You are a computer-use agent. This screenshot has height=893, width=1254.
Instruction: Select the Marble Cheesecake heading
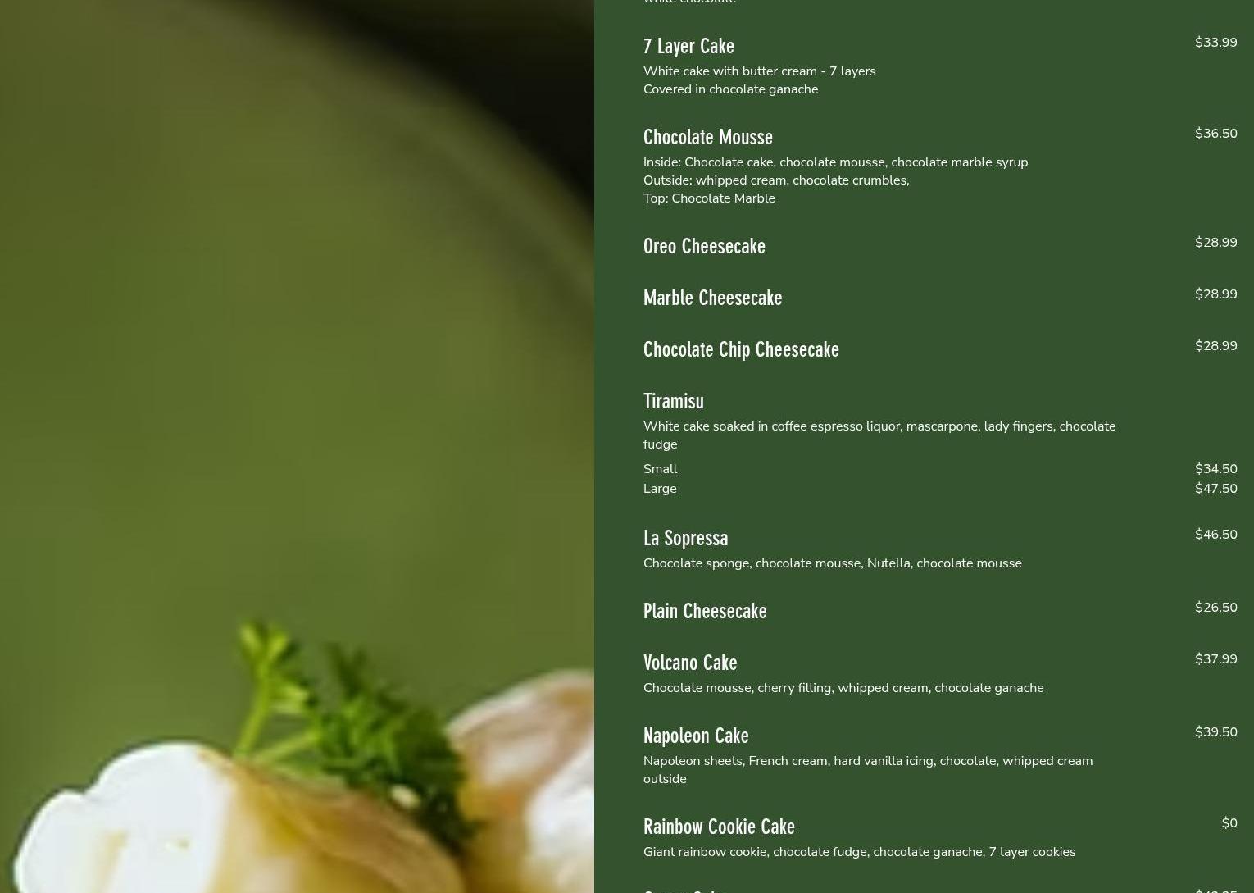(x=712, y=298)
